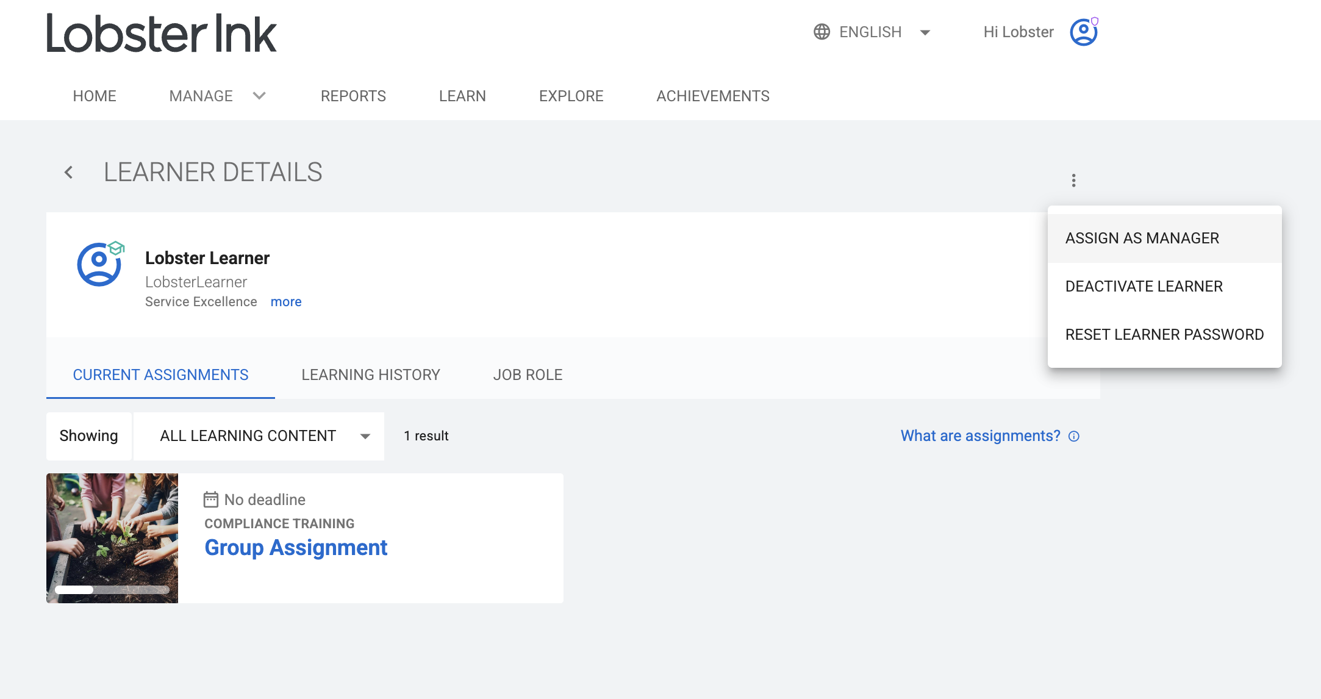Click the 'LobsterLearner' username text

(x=196, y=282)
